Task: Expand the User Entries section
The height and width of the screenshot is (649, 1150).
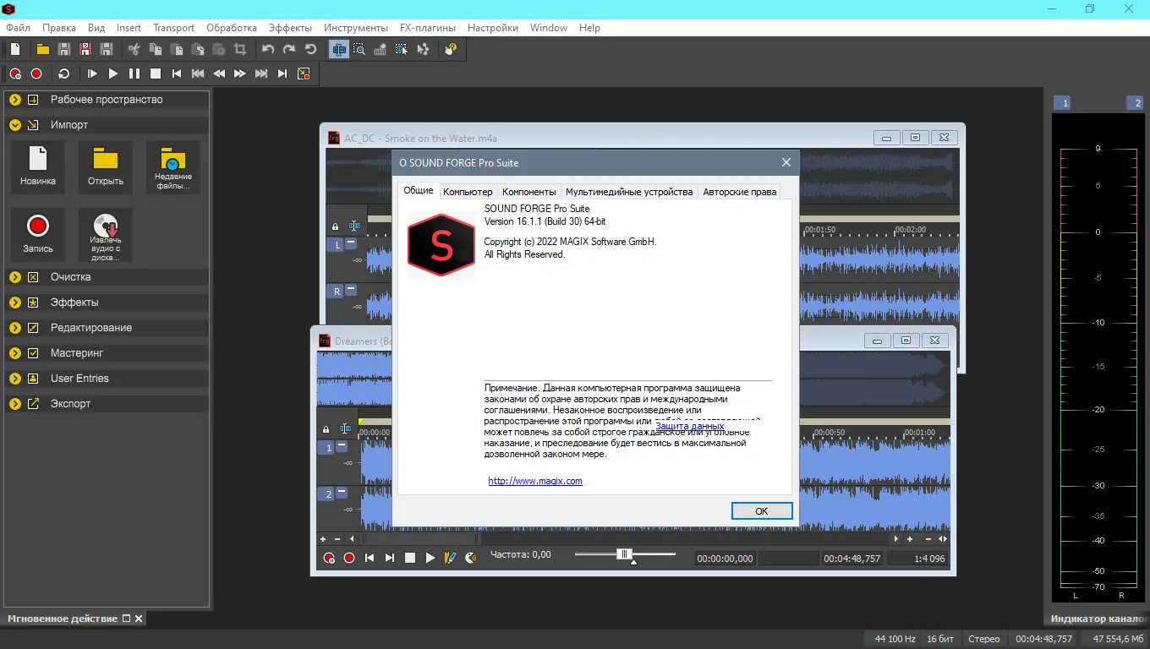Action: [x=15, y=379]
